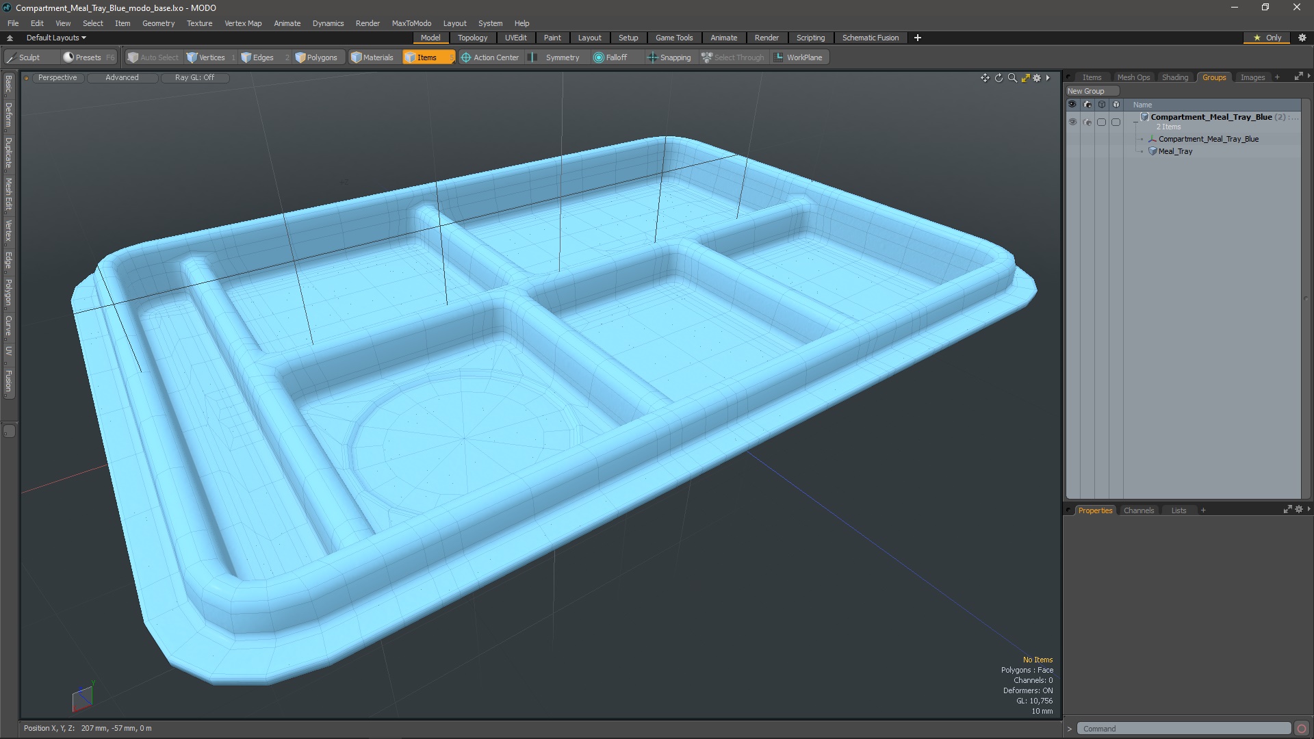Viewport: 1314px width, 739px height.
Task: Open the Geometry menu
Action: click(158, 23)
